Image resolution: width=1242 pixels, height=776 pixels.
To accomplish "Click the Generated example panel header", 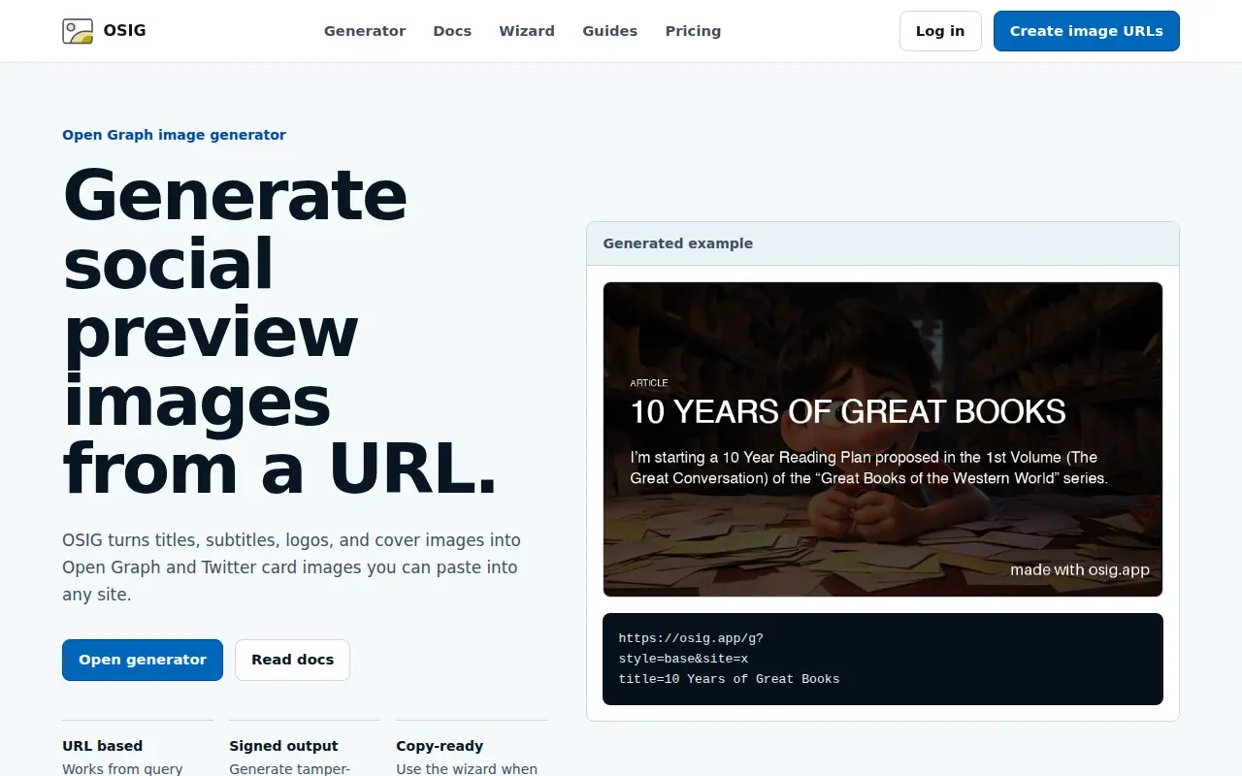I will pyautogui.click(x=882, y=243).
